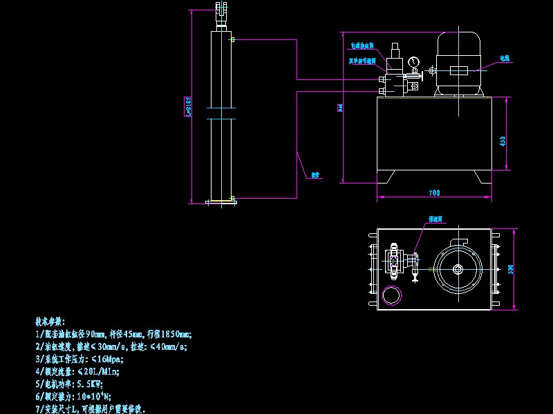Click parameter line 1 containing '90mm'

(x=113, y=334)
